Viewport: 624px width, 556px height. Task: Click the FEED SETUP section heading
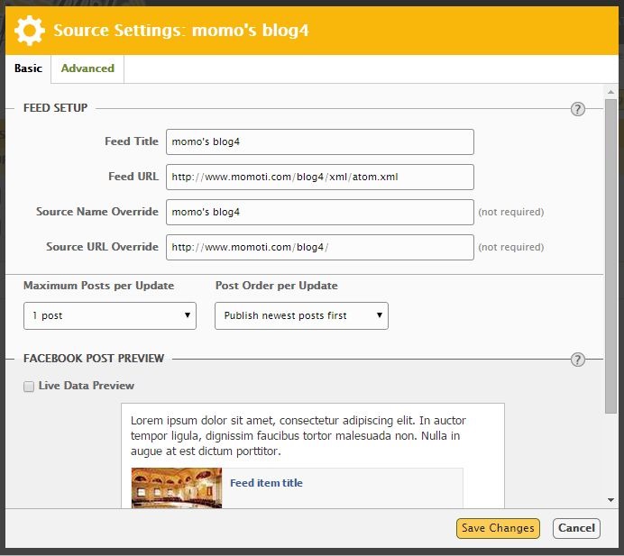tap(55, 108)
